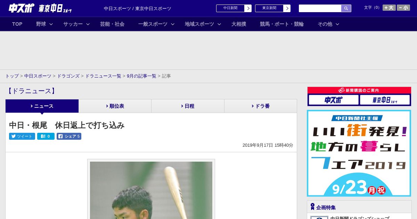Viewport: 417px width, 219px height.
Task: Open the 東京新聞 link button
Action: click(269, 8)
